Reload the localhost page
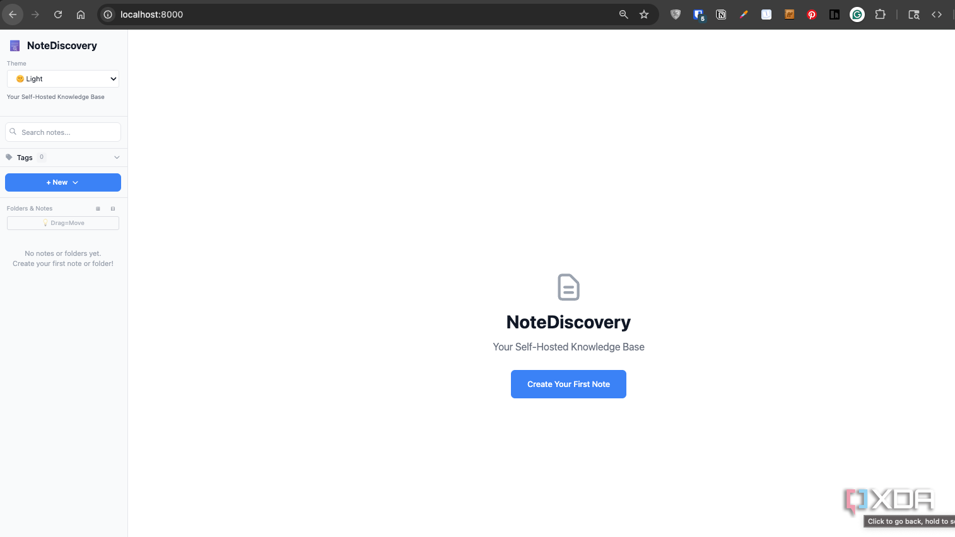 point(58,14)
